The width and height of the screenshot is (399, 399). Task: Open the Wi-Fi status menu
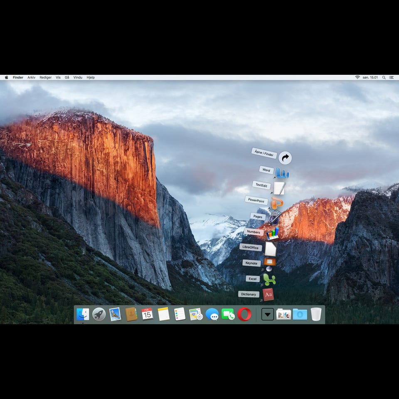[357, 77]
